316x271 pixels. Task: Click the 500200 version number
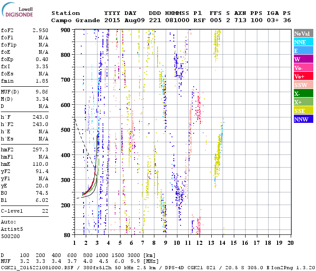click(10, 237)
